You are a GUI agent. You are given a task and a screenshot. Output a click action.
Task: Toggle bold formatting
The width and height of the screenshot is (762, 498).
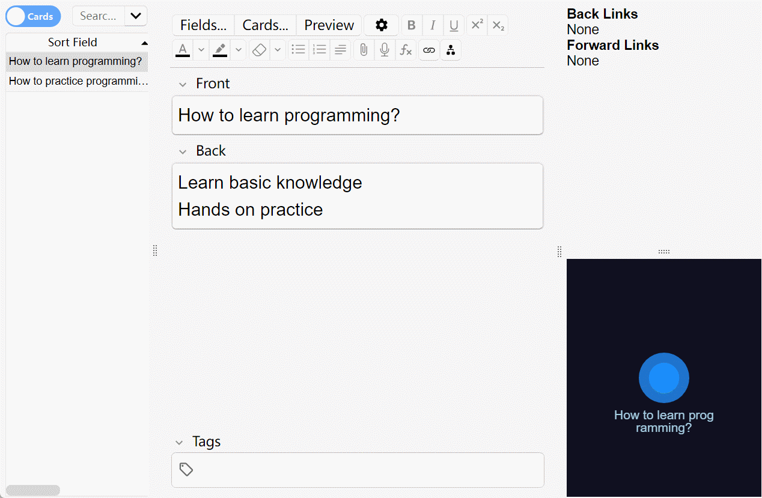(412, 25)
